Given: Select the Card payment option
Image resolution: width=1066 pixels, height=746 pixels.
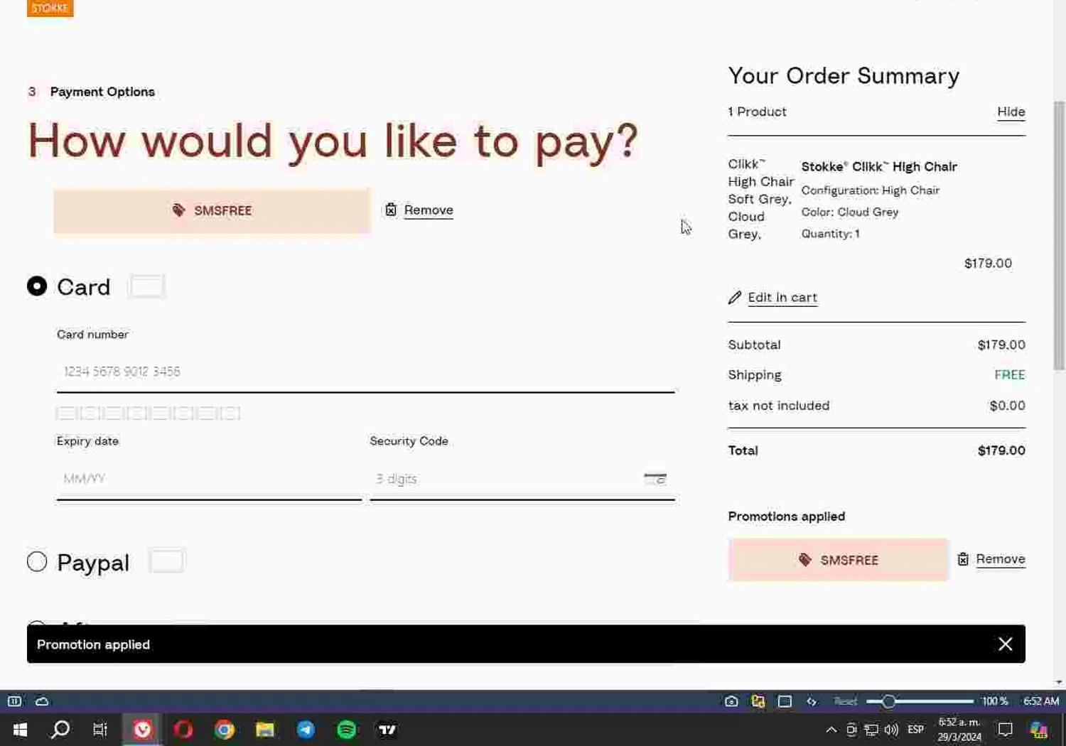Looking at the screenshot, I should click(37, 286).
